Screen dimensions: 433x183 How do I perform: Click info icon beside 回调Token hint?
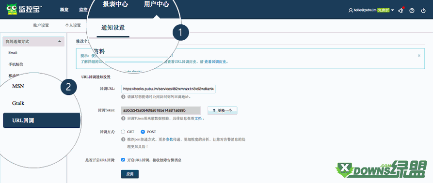tap(123, 118)
